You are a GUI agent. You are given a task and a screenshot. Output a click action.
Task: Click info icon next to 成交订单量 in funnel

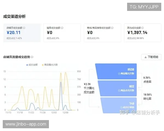(121, 107)
